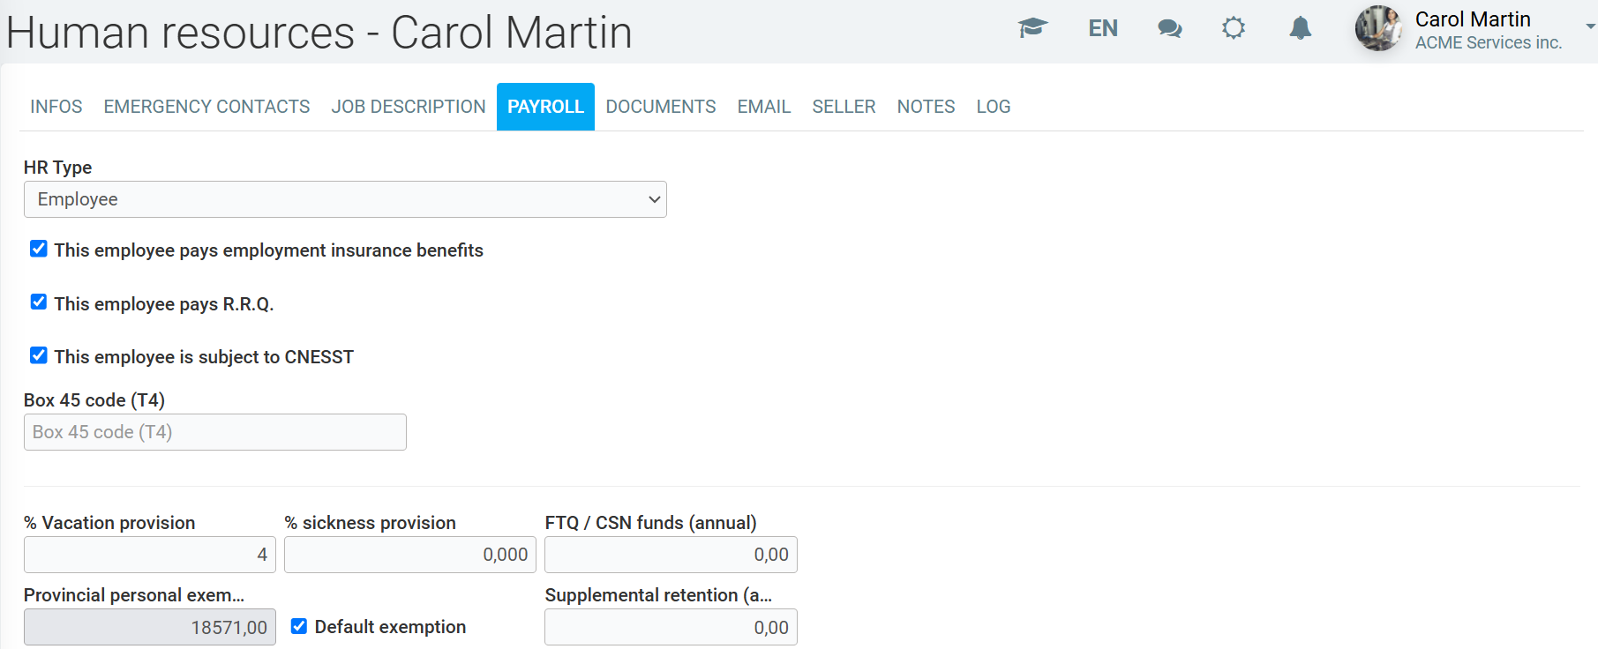Screen dimensions: 1598x649
Task: Focus the % Vacation provision field
Action: 150,555
